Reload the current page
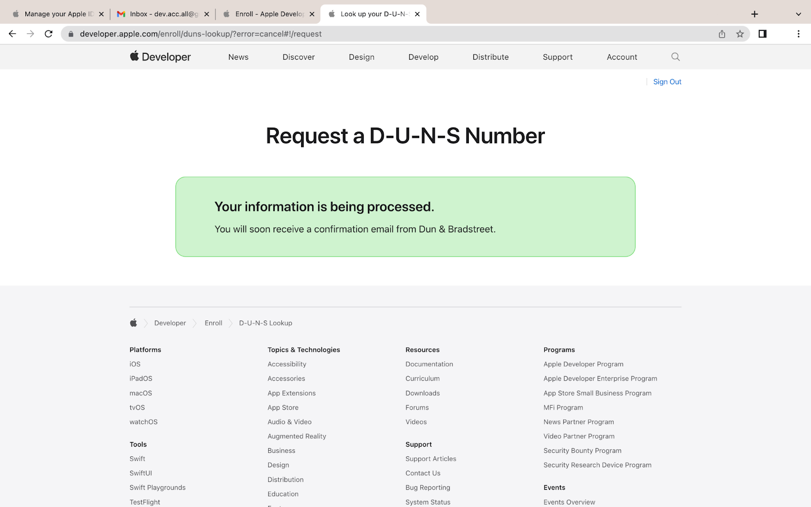The width and height of the screenshot is (811, 507). (x=49, y=34)
